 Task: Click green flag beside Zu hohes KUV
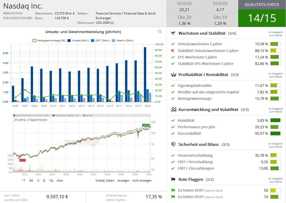pyautogui.click(x=173, y=190)
